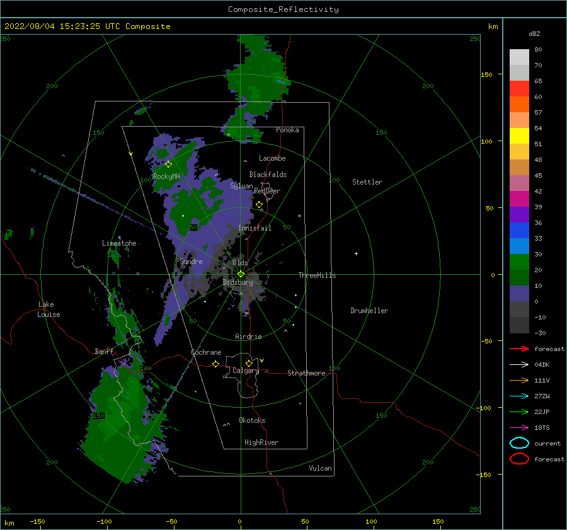The image size is (567, 530).
Task: Click the Lacombe city label
Action: pyautogui.click(x=272, y=158)
